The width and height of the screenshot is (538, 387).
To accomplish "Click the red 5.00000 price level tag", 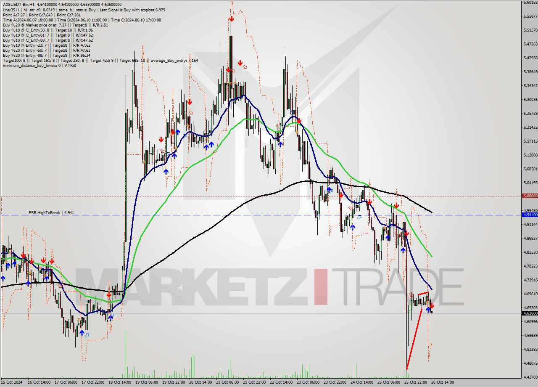I will pyautogui.click(x=530, y=196).
